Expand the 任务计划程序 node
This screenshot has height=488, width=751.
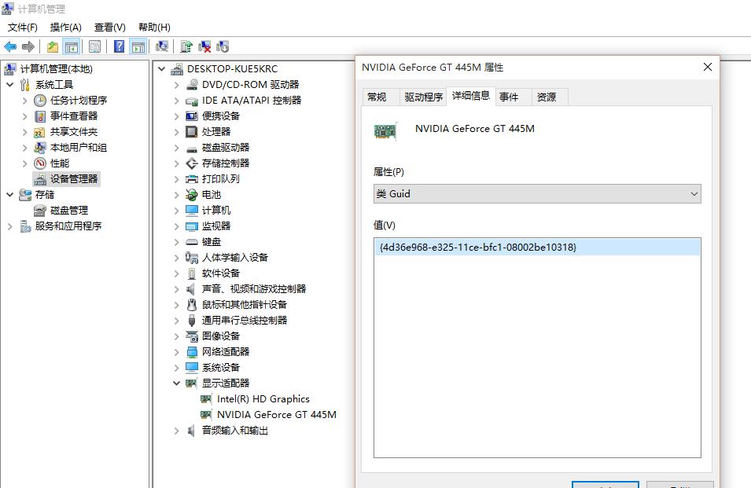pos(24,101)
